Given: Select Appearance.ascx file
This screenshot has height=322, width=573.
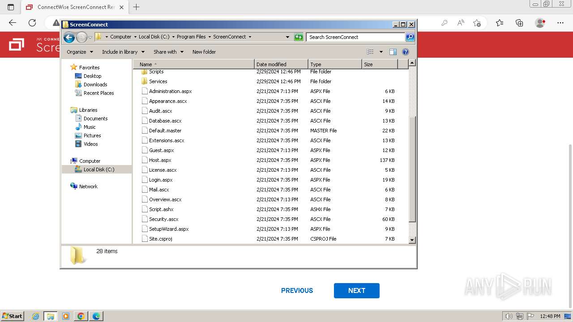Looking at the screenshot, I should pos(168,101).
